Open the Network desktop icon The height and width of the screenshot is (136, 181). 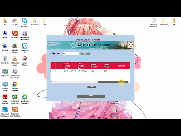(x=5, y=47)
